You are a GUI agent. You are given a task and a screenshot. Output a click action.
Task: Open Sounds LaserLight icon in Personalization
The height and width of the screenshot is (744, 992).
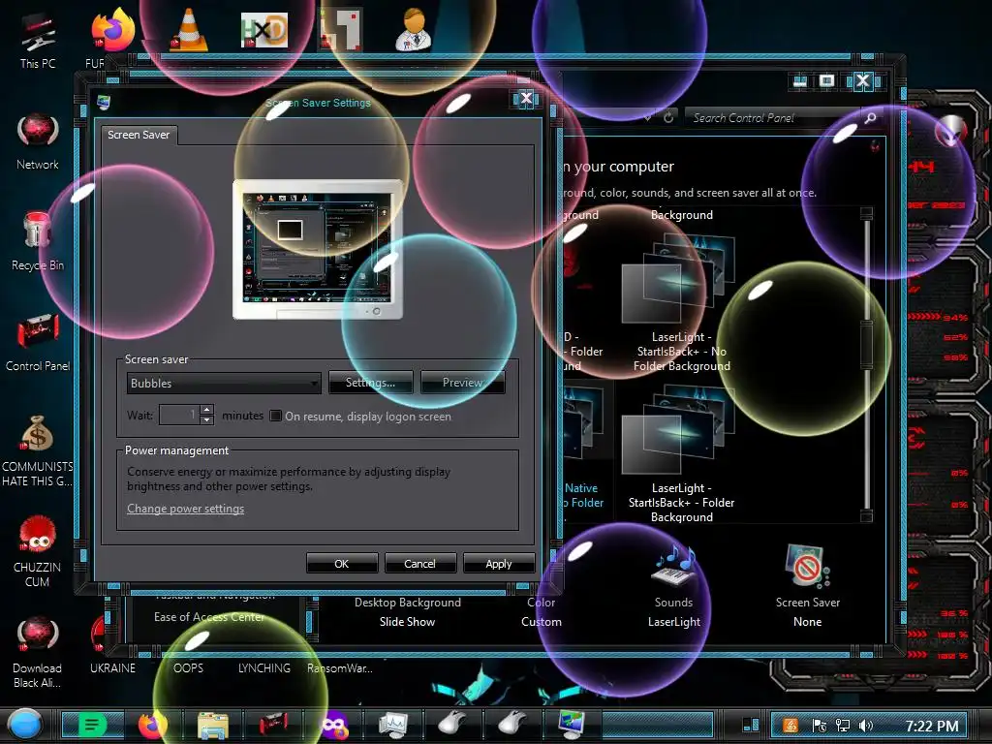point(674,586)
